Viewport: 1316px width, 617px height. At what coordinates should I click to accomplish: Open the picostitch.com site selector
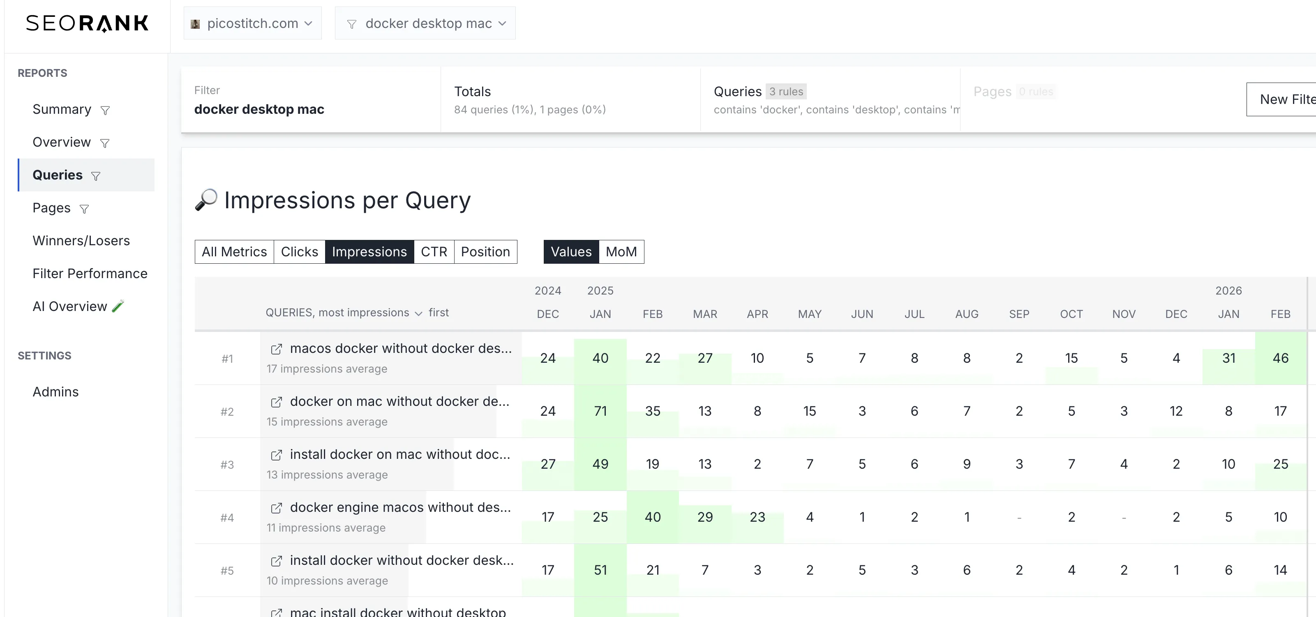coord(252,23)
